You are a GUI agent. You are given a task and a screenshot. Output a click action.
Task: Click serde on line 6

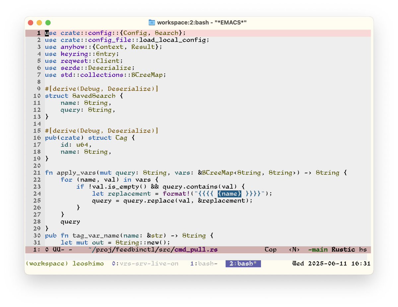tap(70, 68)
